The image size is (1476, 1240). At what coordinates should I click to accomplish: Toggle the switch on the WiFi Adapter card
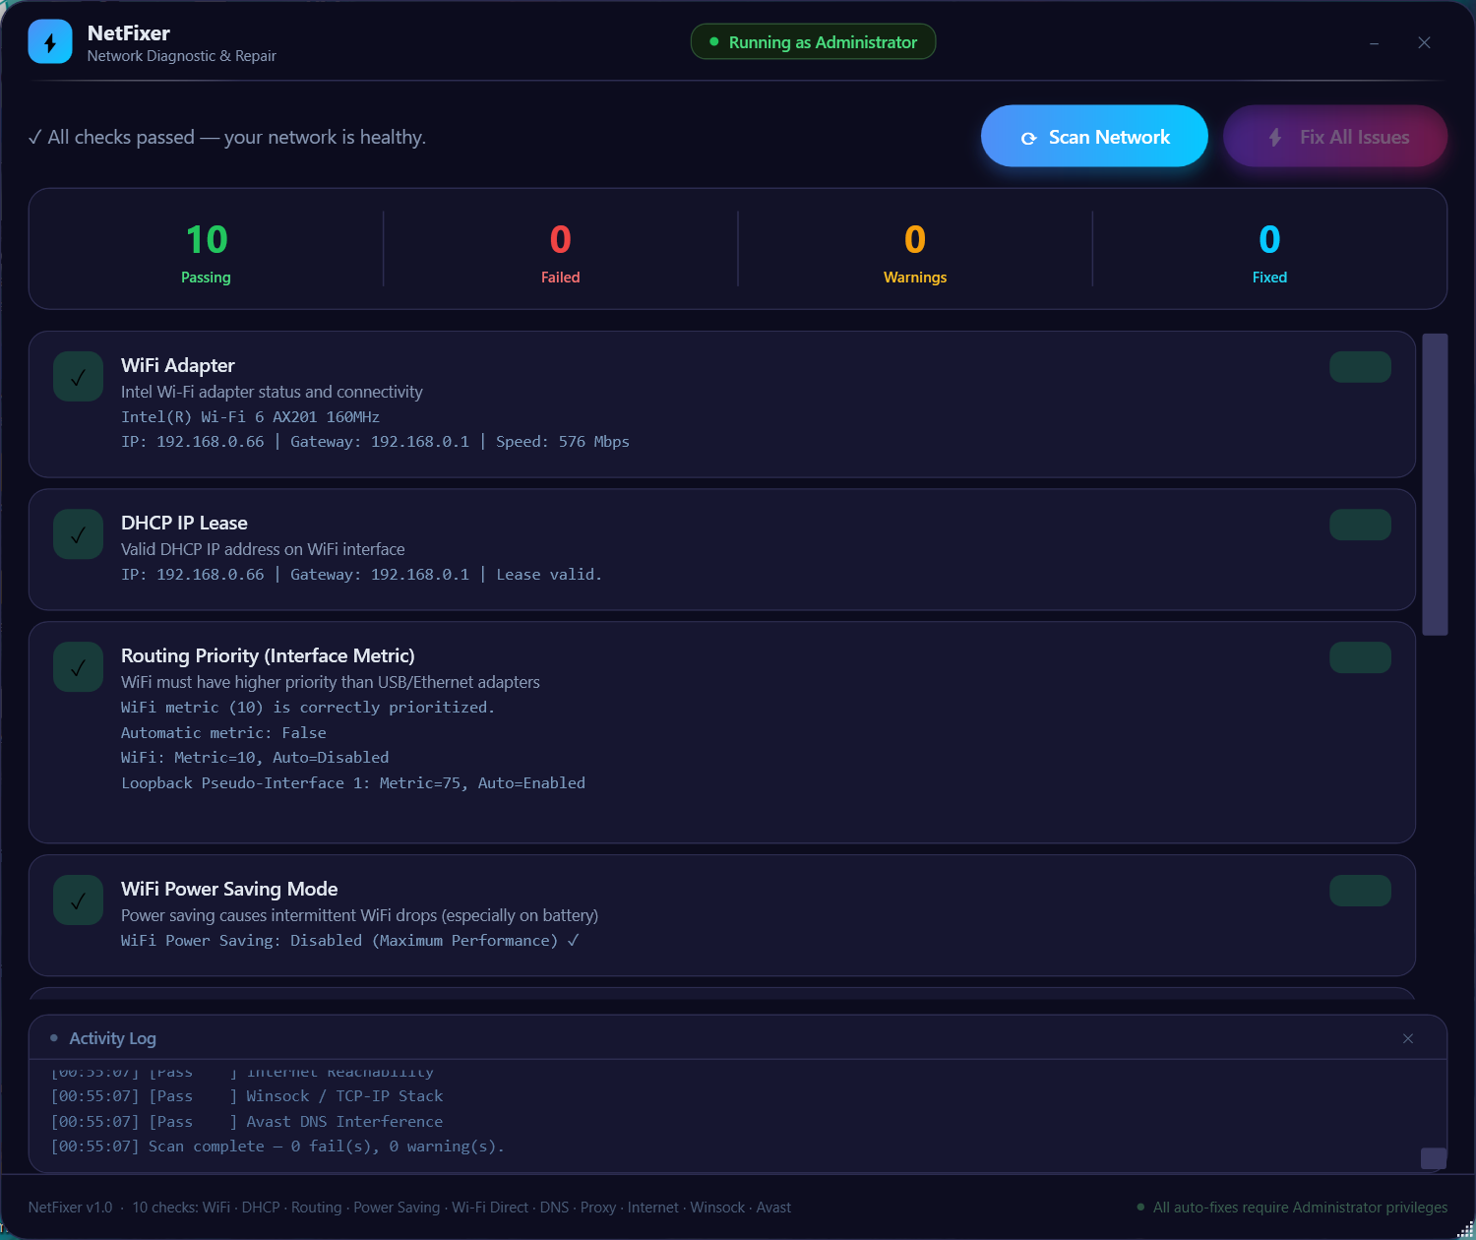pos(1360,366)
